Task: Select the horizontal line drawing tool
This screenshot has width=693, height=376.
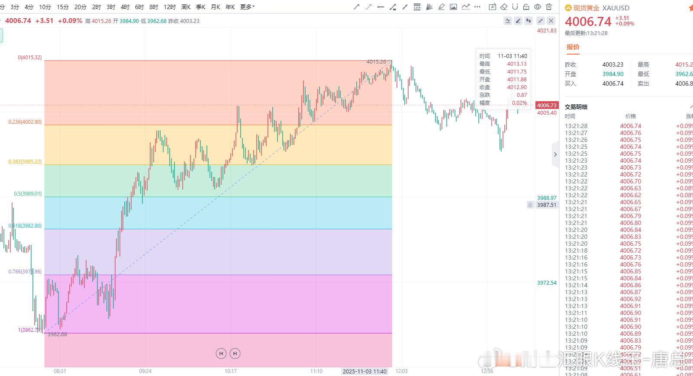Action: (x=381, y=7)
